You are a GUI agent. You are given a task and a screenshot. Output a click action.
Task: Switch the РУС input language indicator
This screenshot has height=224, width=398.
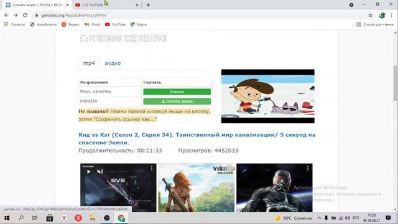[x=356, y=218]
